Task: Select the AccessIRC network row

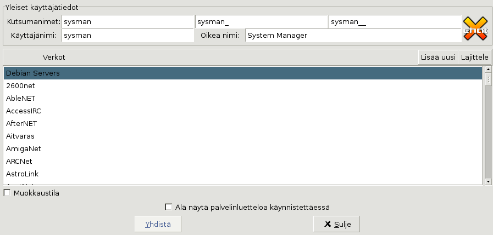Action: click(243, 111)
